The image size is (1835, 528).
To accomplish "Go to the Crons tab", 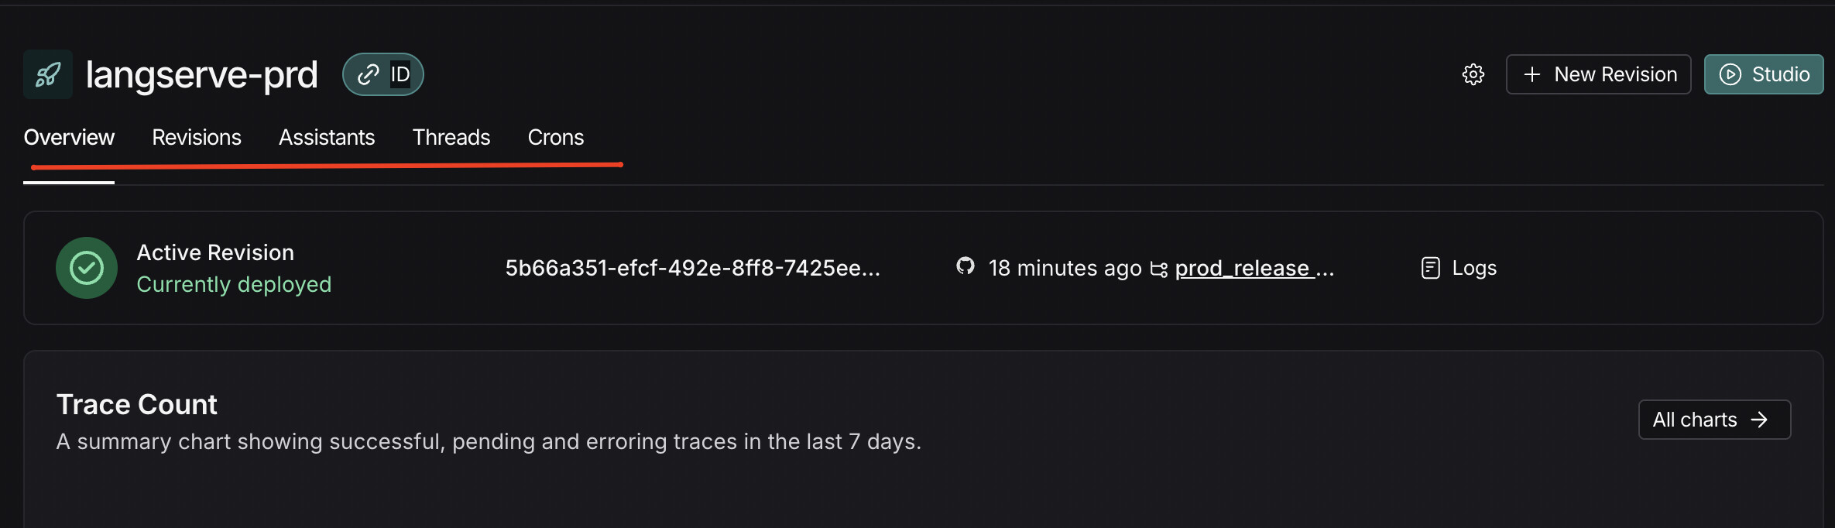I will tap(556, 137).
